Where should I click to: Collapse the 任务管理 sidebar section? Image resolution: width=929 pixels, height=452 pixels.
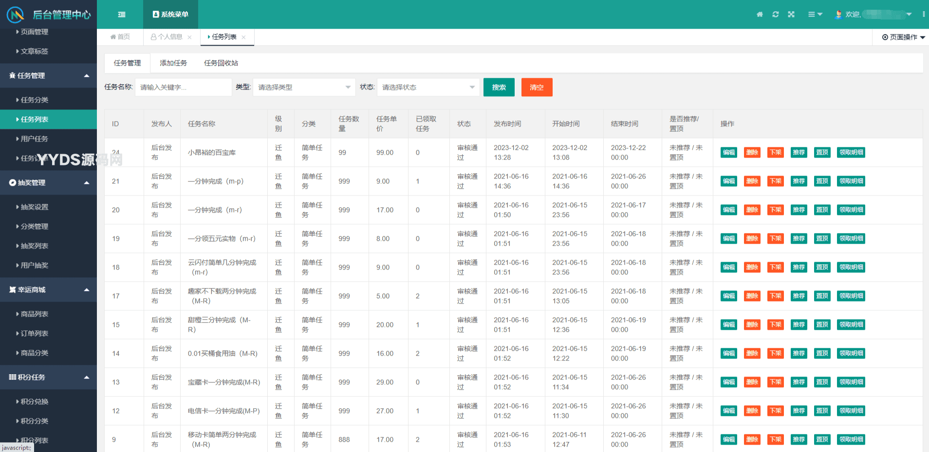pyautogui.click(x=49, y=75)
